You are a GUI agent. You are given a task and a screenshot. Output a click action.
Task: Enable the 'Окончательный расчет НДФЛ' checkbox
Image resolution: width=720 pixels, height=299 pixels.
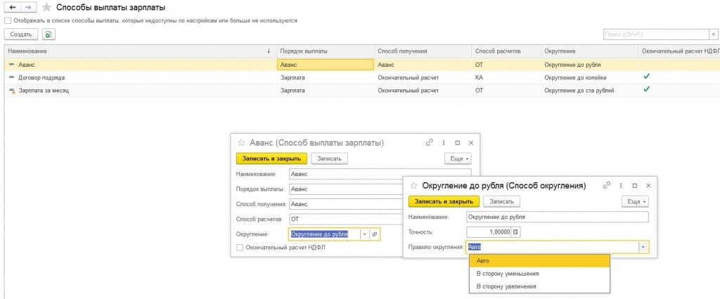pyautogui.click(x=240, y=248)
